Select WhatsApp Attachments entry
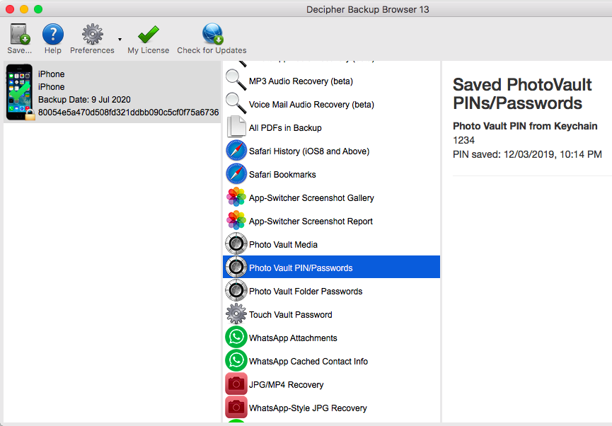The image size is (612, 426). click(x=331, y=338)
